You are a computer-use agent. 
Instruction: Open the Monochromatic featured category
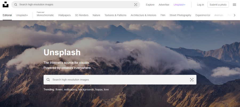coord(45,15)
